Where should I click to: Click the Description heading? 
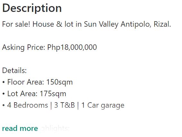(x=32, y=8)
